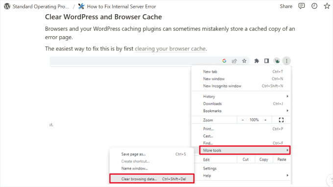Screen dimensions: 333x187
Task: Favorite the page with the star icon
Action: [327, 6]
